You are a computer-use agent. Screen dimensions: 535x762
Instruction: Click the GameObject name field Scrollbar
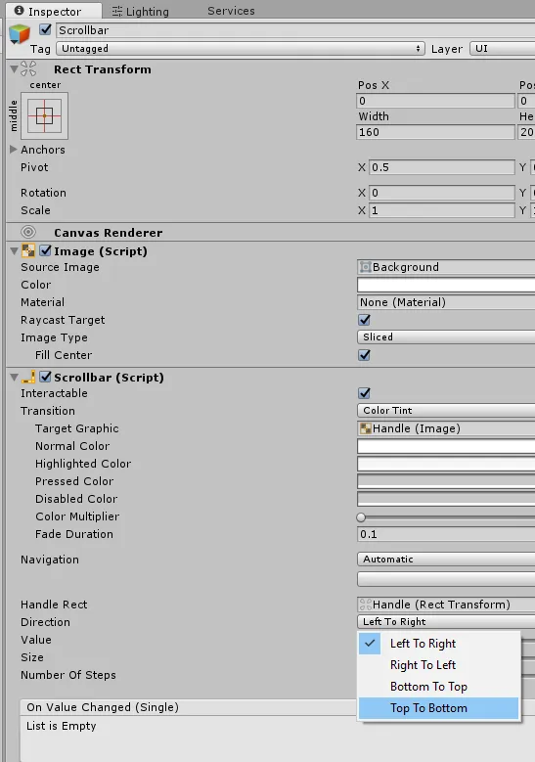[295, 30]
